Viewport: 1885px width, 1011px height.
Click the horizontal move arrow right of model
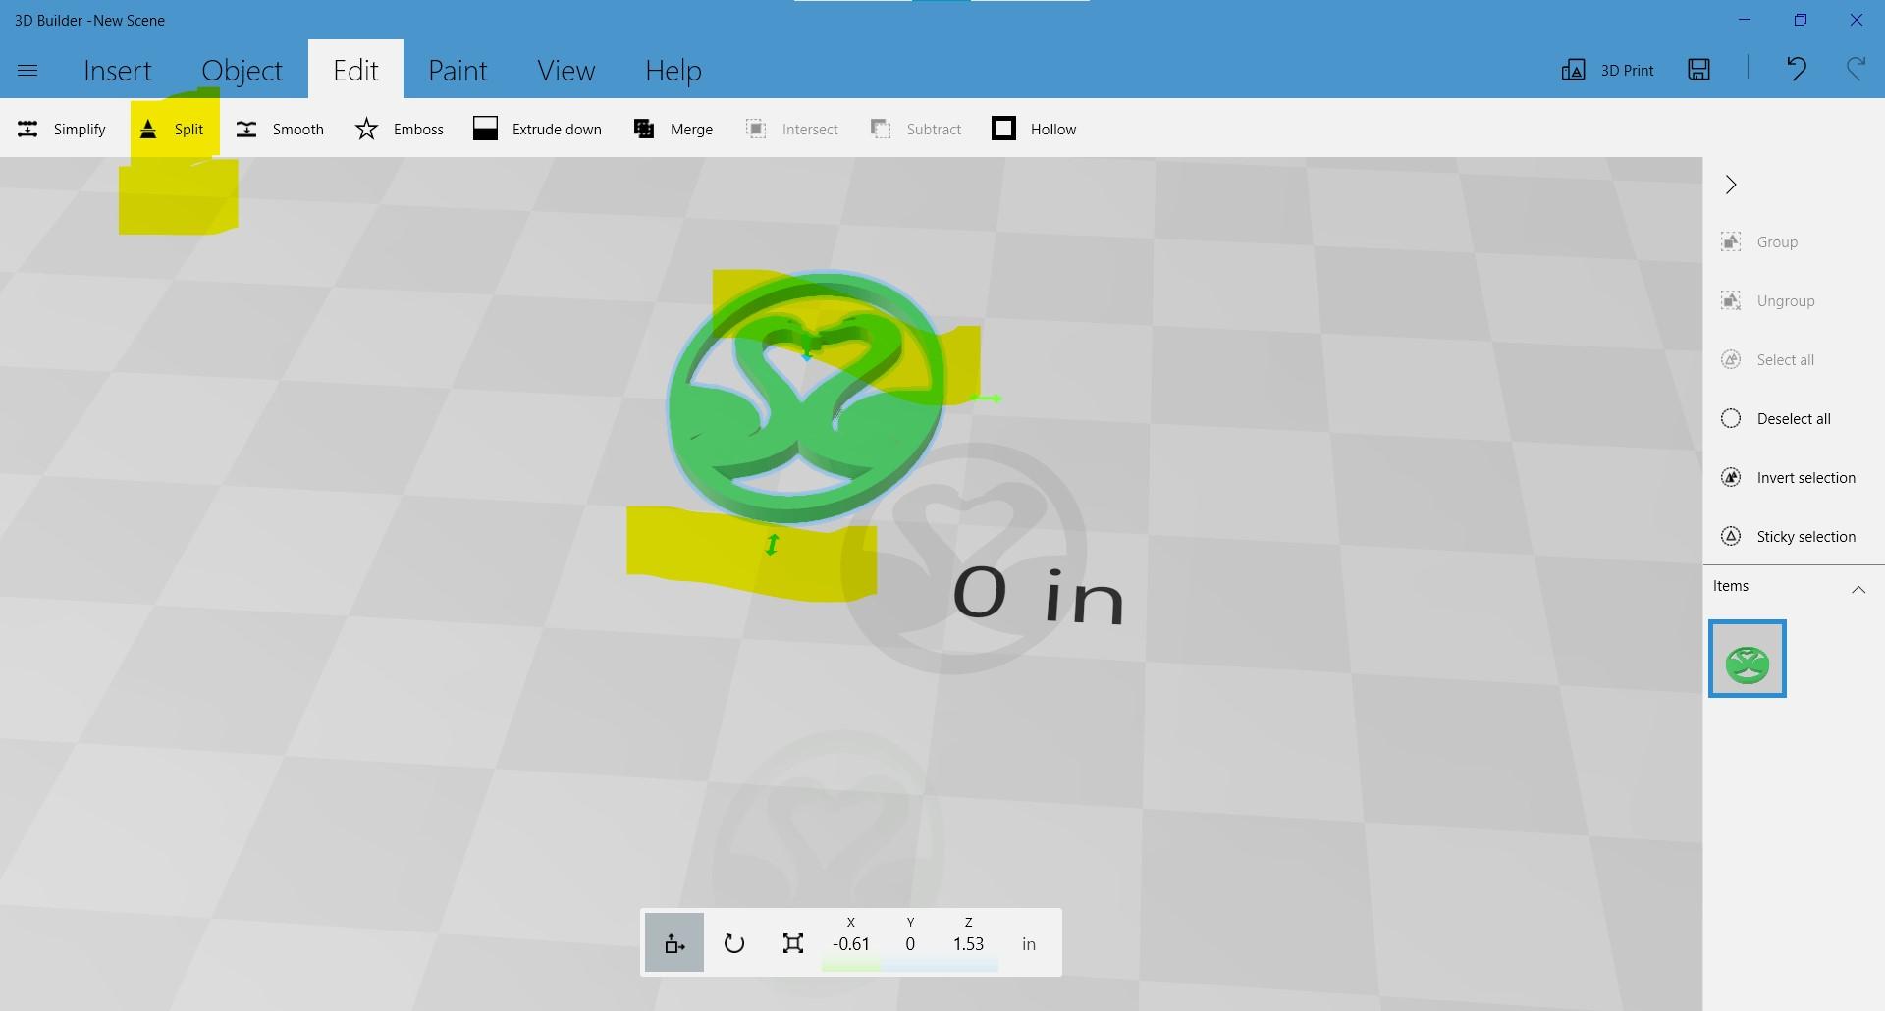pyautogui.click(x=986, y=399)
